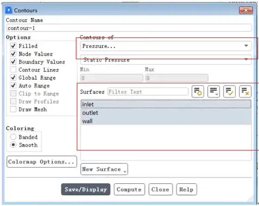The height and width of the screenshot is (206, 259).
Task: Click the Contours app icon in title bar
Action: click(9, 10)
